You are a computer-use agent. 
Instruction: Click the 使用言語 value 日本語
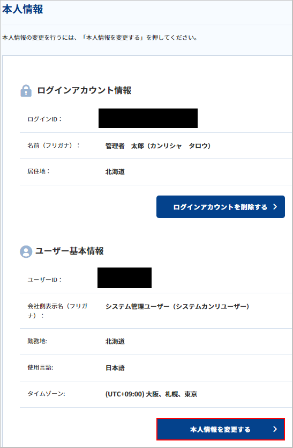(x=115, y=368)
